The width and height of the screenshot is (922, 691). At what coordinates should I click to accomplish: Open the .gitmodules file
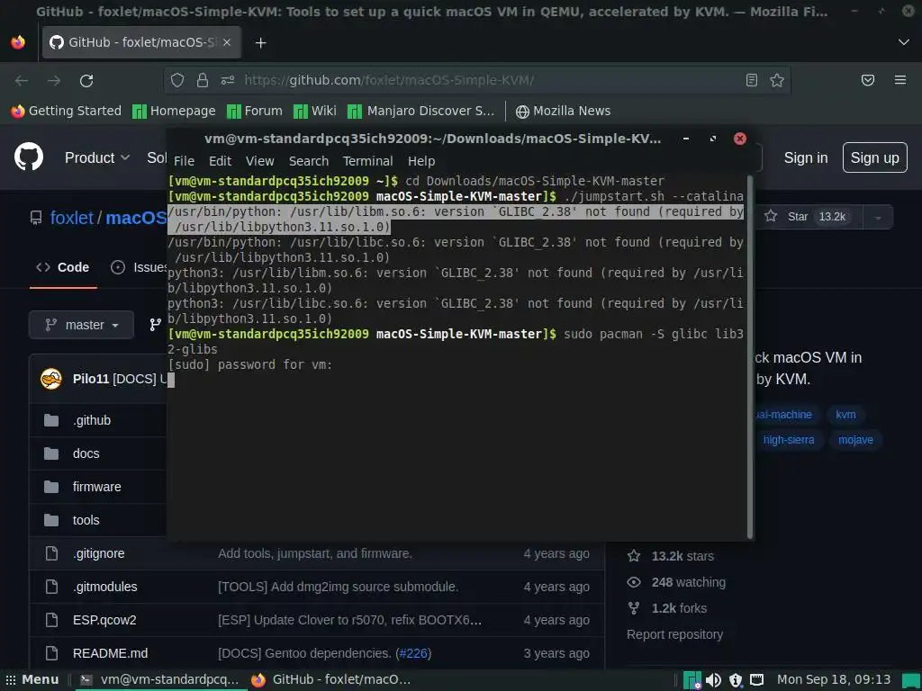(104, 587)
